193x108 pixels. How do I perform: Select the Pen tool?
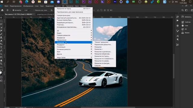1,51
